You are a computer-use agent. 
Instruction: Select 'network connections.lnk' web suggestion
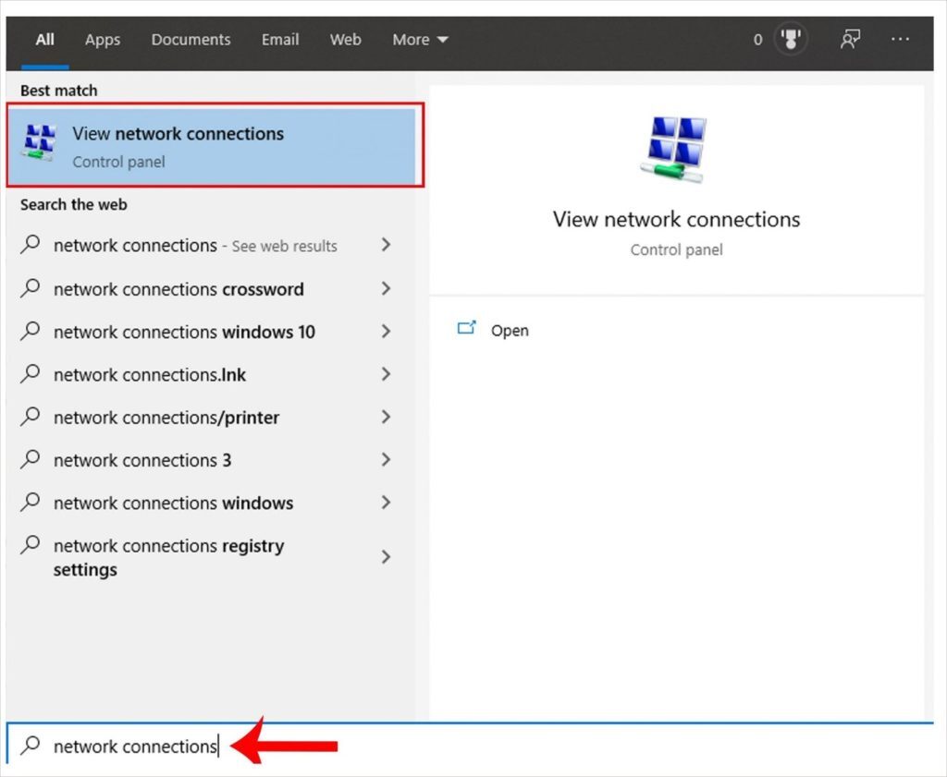(x=150, y=374)
